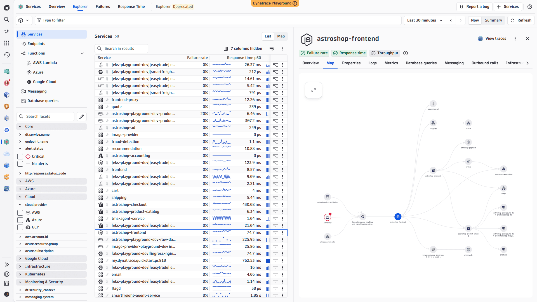Check the Critical alert status checkbox
This screenshot has height=302, width=537.
(x=20, y=157)
